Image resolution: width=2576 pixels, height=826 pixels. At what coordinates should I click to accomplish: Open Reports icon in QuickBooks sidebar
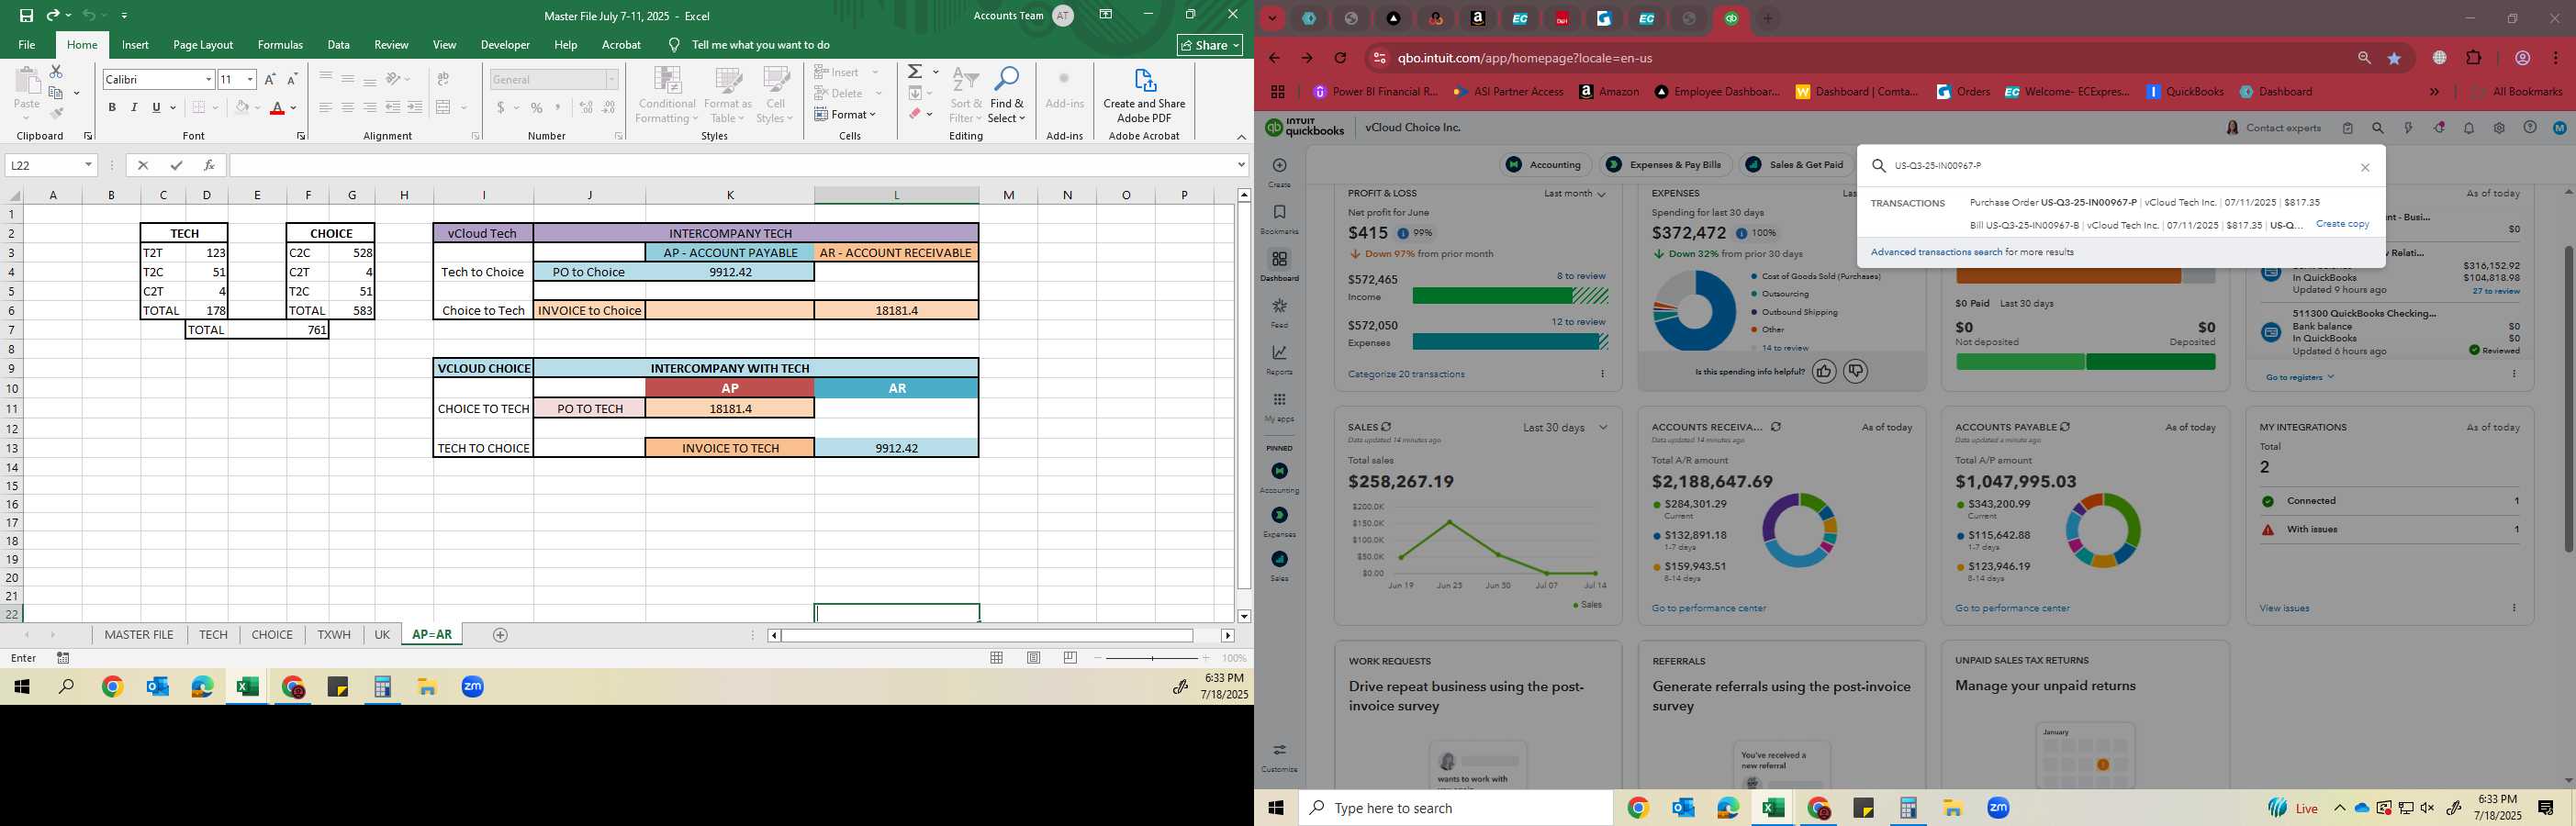pos(1279,352)
